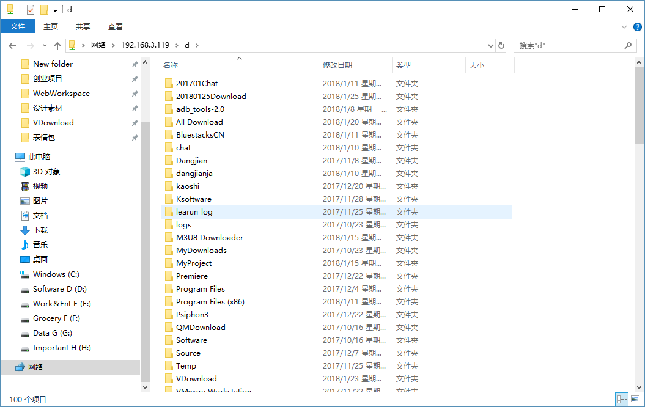The height and width of the screenshot is (407, 645).
Task: Select 表情包 in navigation pane
Action: tap(44, 137)
